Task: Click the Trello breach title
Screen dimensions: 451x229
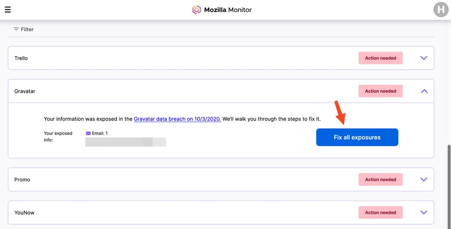Action: pyautogui.click(x=21, y=58)
